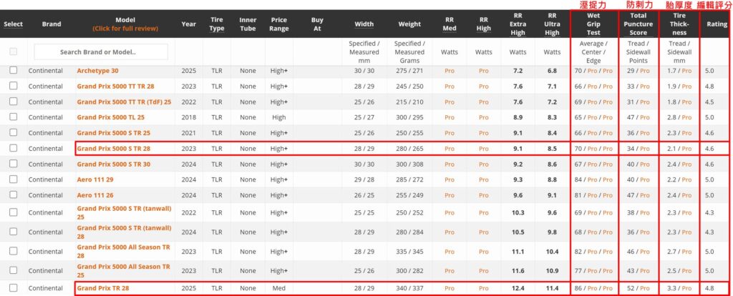The image size is (733, 296).
Task: Click Pro link under RR Med for Archetype 30
Action: (x=449, y=71)
